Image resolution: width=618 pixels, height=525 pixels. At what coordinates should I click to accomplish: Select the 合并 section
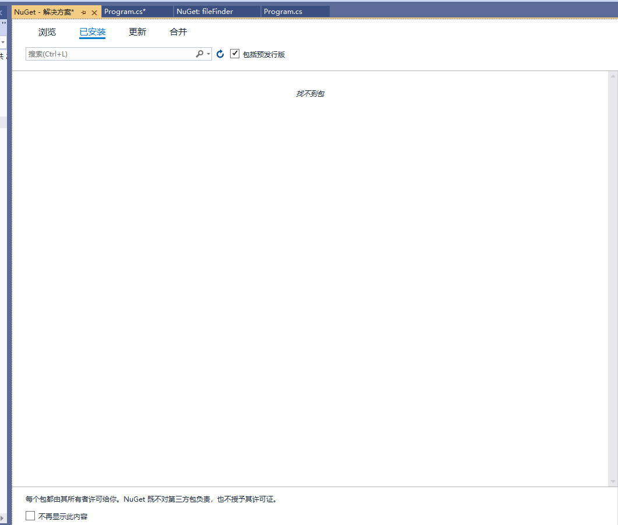pyautogui.click(x=178, y=32)
